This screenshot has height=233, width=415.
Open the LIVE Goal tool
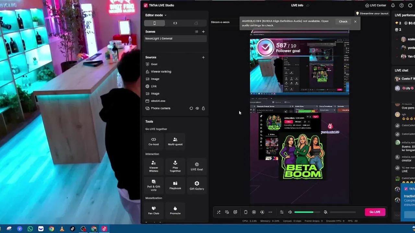coord(197,167)
